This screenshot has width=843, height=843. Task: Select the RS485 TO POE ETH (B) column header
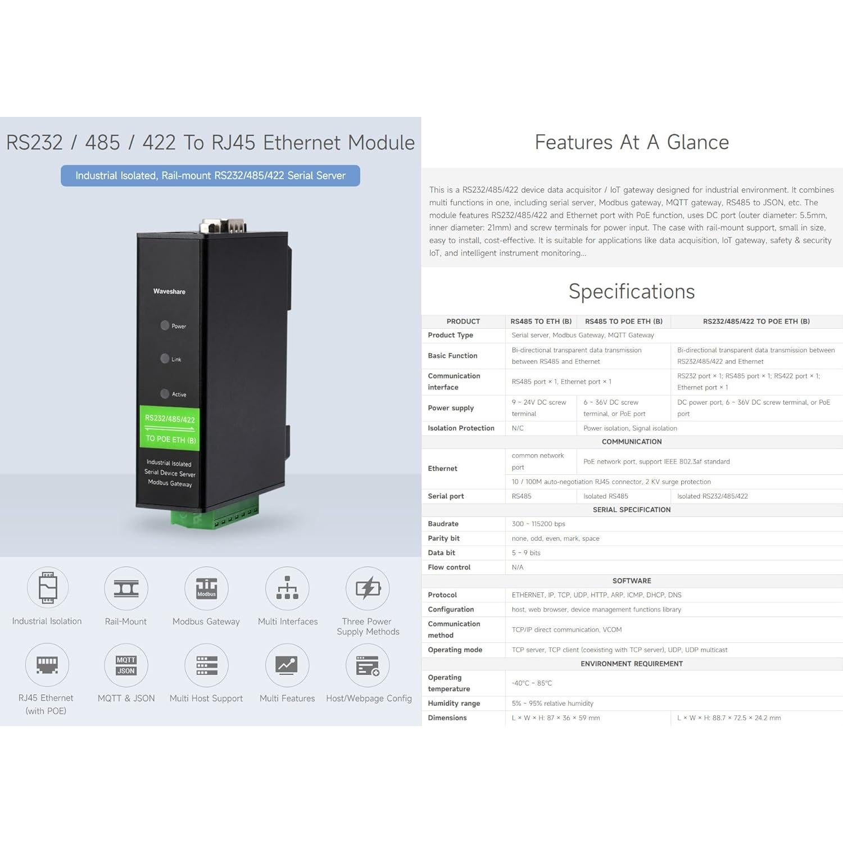pos(624,321)
